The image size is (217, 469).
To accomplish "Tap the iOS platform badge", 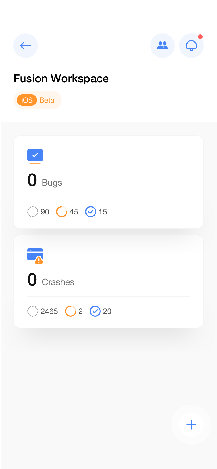I will coord(27,100).
